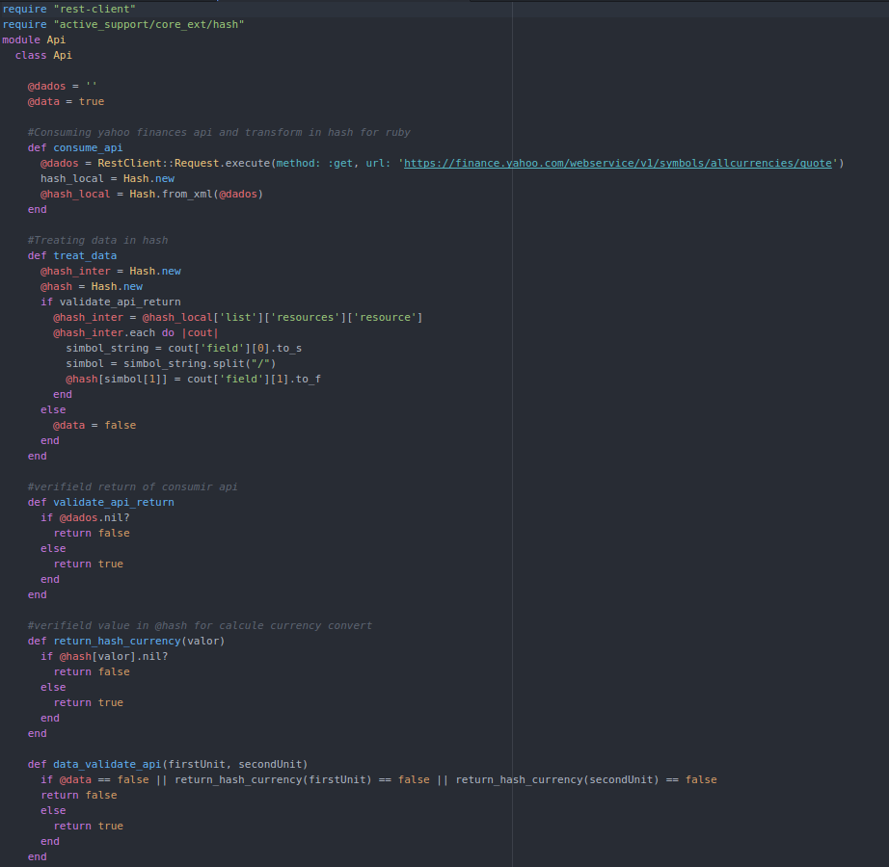
Task: Click 'def return_hash_currency(valor)' definition
Action: pyautogui.click(x=126, y=641)
